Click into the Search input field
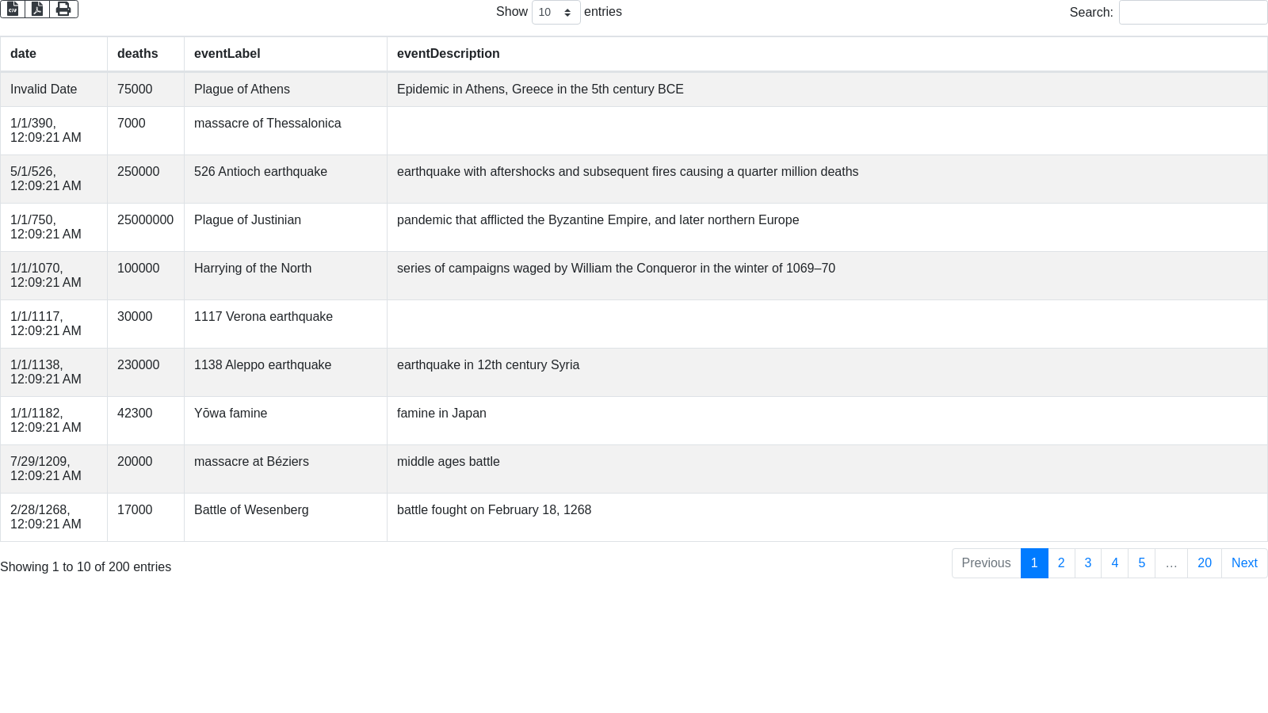This screenshot has height=713, width=1268. 1193,13
